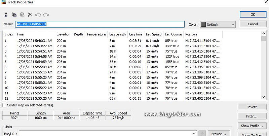269x136 pixels.
Task: Click the gray color swatch next to Default
Action: pyautogui.click(x=203, y=25)
